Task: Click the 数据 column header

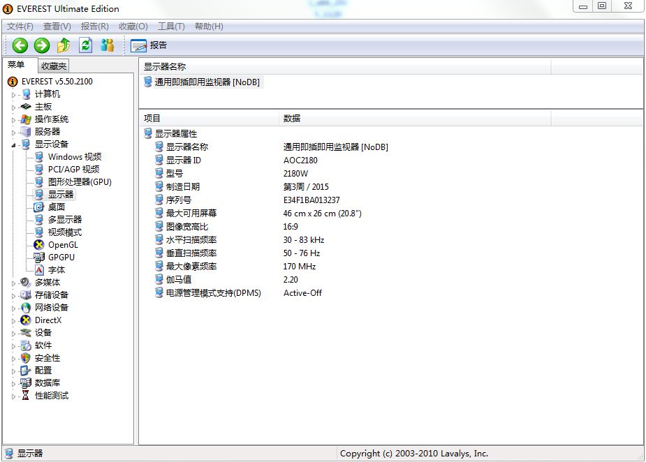Action: tap(292, 119)
